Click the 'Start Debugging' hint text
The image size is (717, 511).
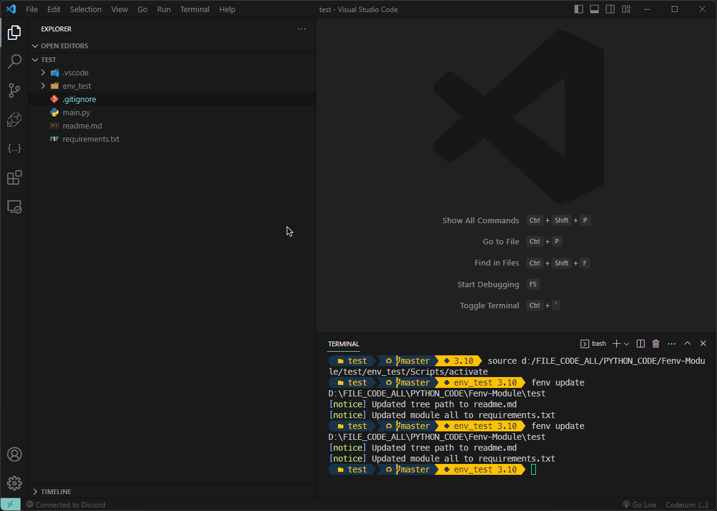pyautogui.click(x=488, y=284)
